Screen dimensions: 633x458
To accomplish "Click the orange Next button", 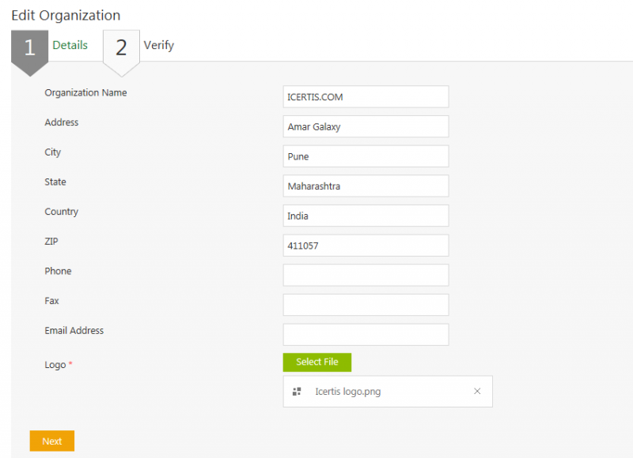I will [52, 441].
